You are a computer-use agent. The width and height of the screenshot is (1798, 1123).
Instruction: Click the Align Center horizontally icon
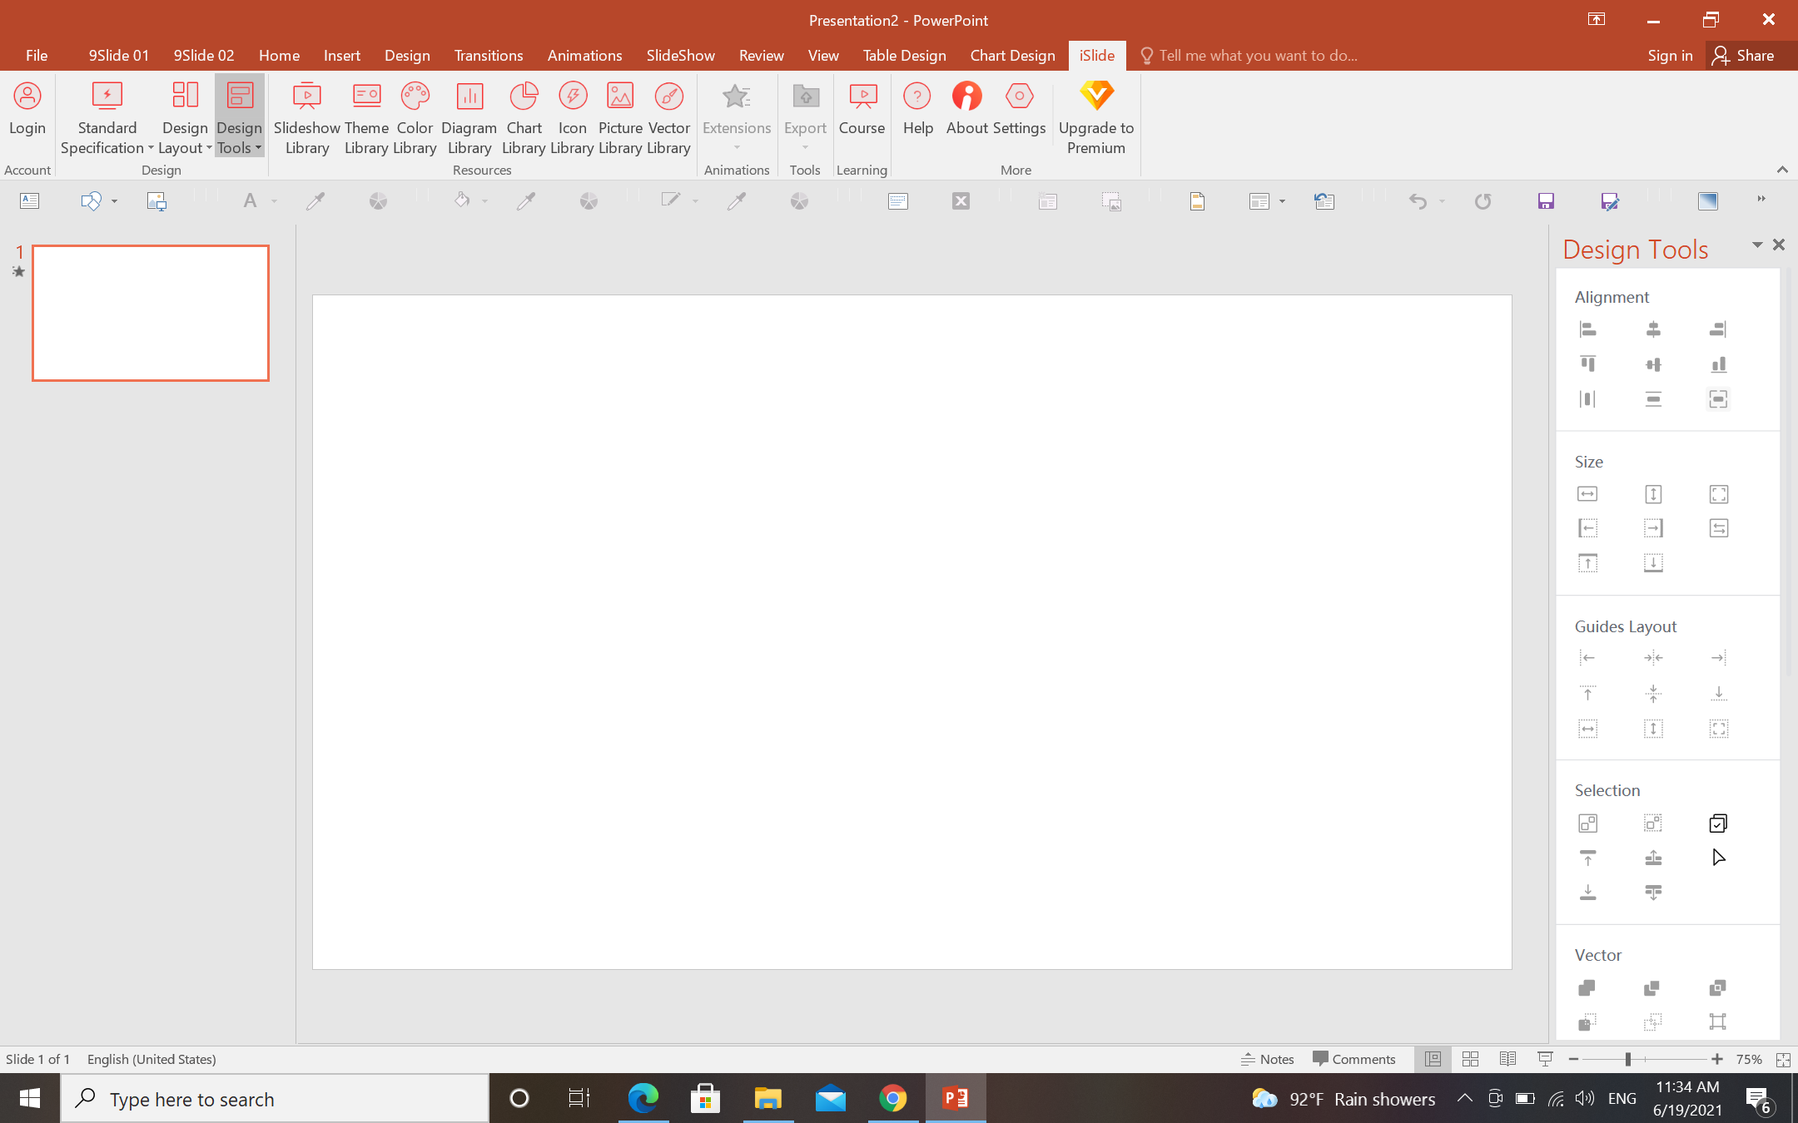1653,329
